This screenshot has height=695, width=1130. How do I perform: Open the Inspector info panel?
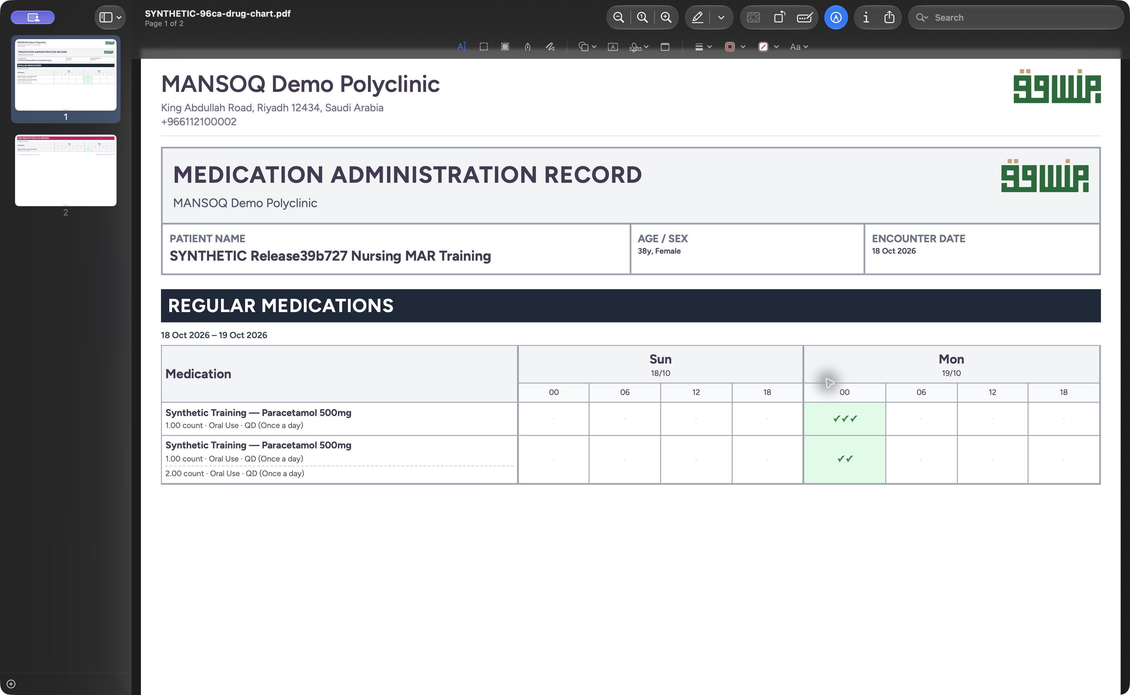pos(866,17)
